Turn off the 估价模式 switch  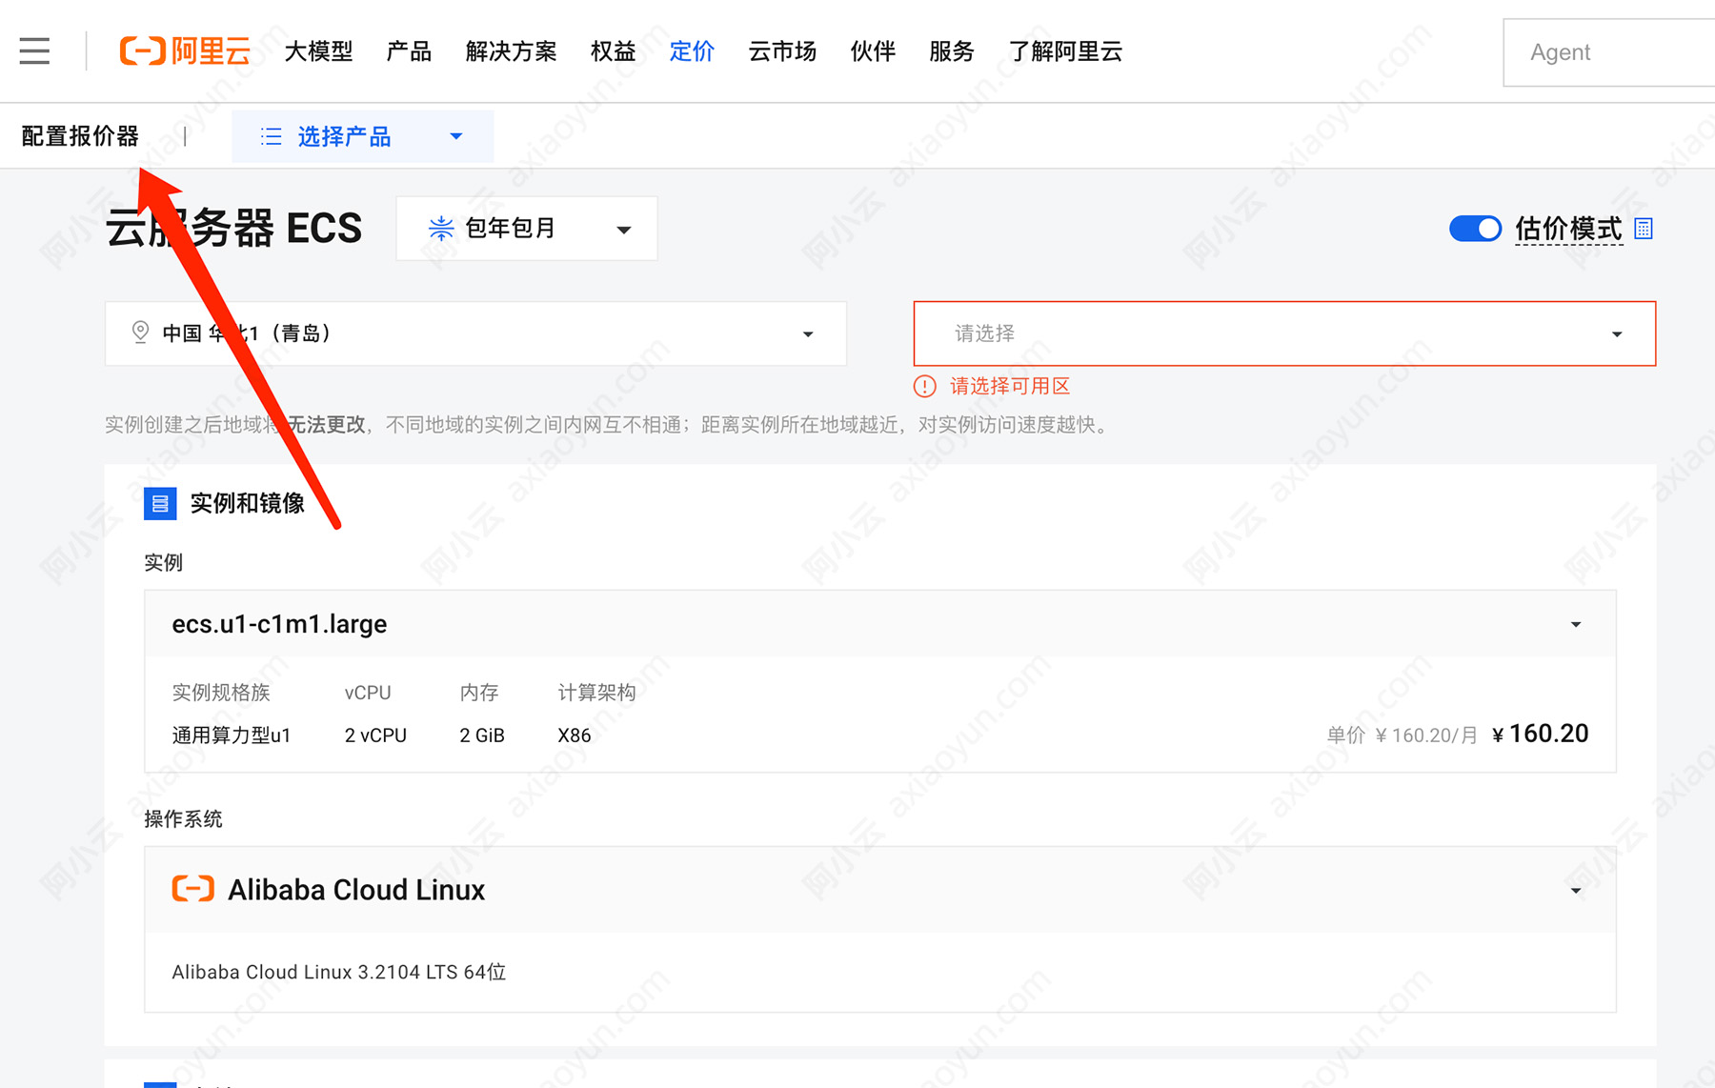pos(1475,229)
